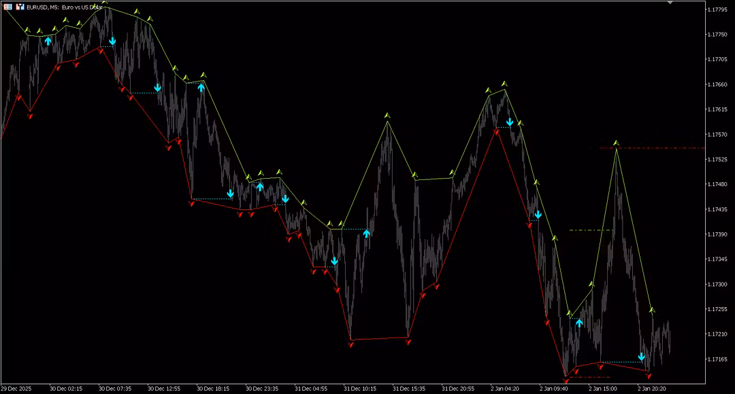Screen dimensions: 735x394
Task: Click the yellow fractal arrow at the 1.17525 peak
Action: 616,143
